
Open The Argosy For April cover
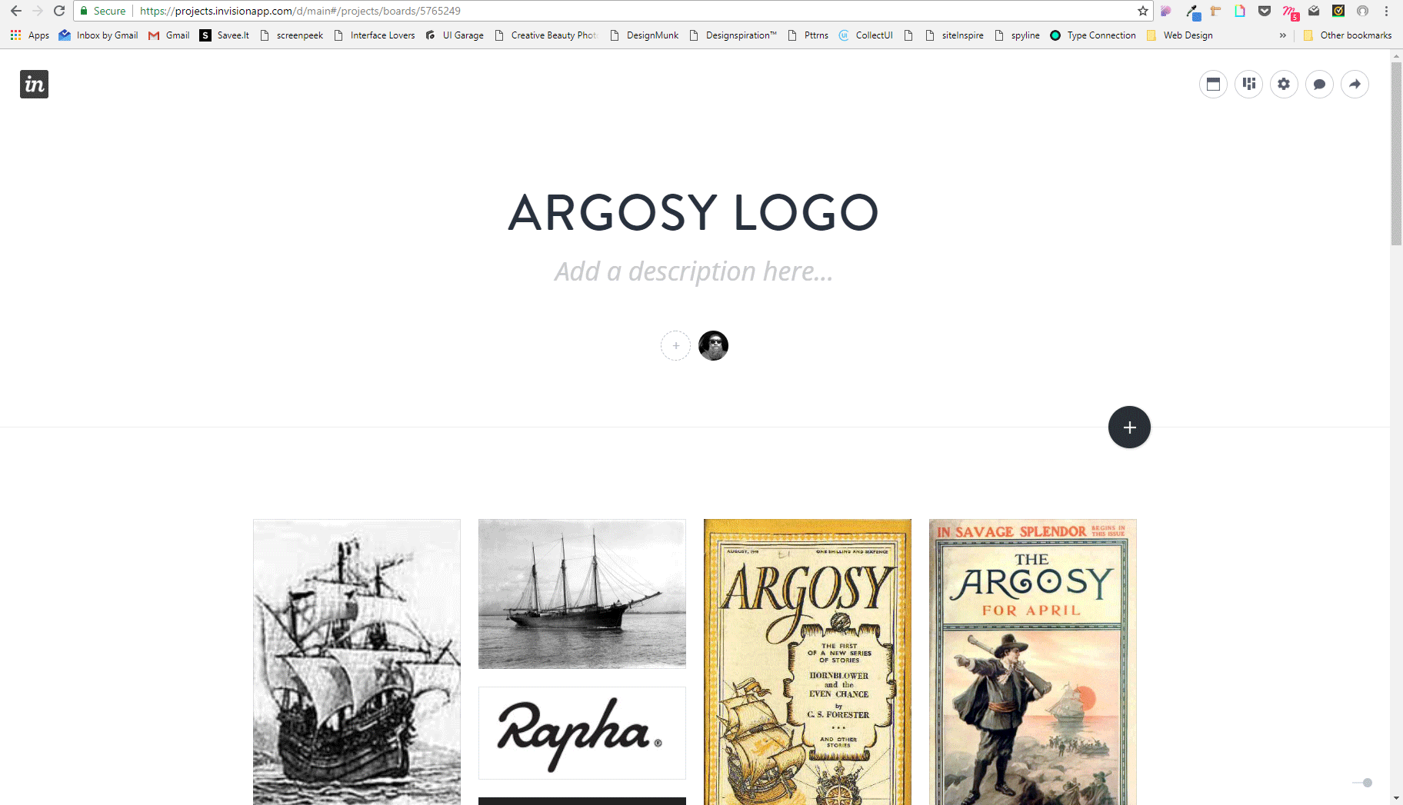[x=1033, y=662]
